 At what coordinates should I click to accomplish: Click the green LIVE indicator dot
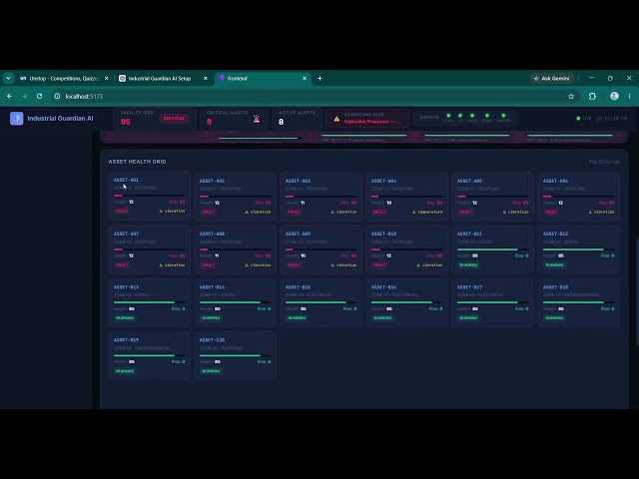coord(578,119)
